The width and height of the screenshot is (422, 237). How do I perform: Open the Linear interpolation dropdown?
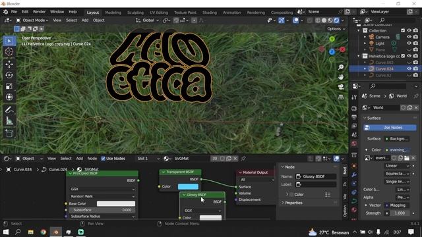[397, 166]
